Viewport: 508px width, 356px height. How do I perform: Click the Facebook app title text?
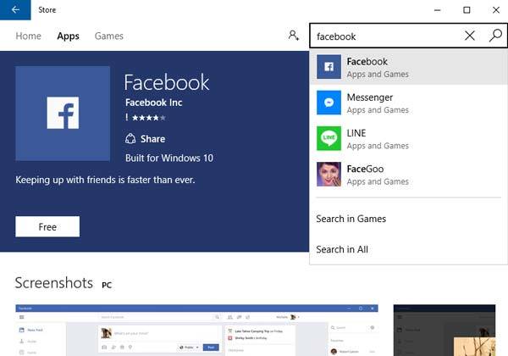point(167,82)
